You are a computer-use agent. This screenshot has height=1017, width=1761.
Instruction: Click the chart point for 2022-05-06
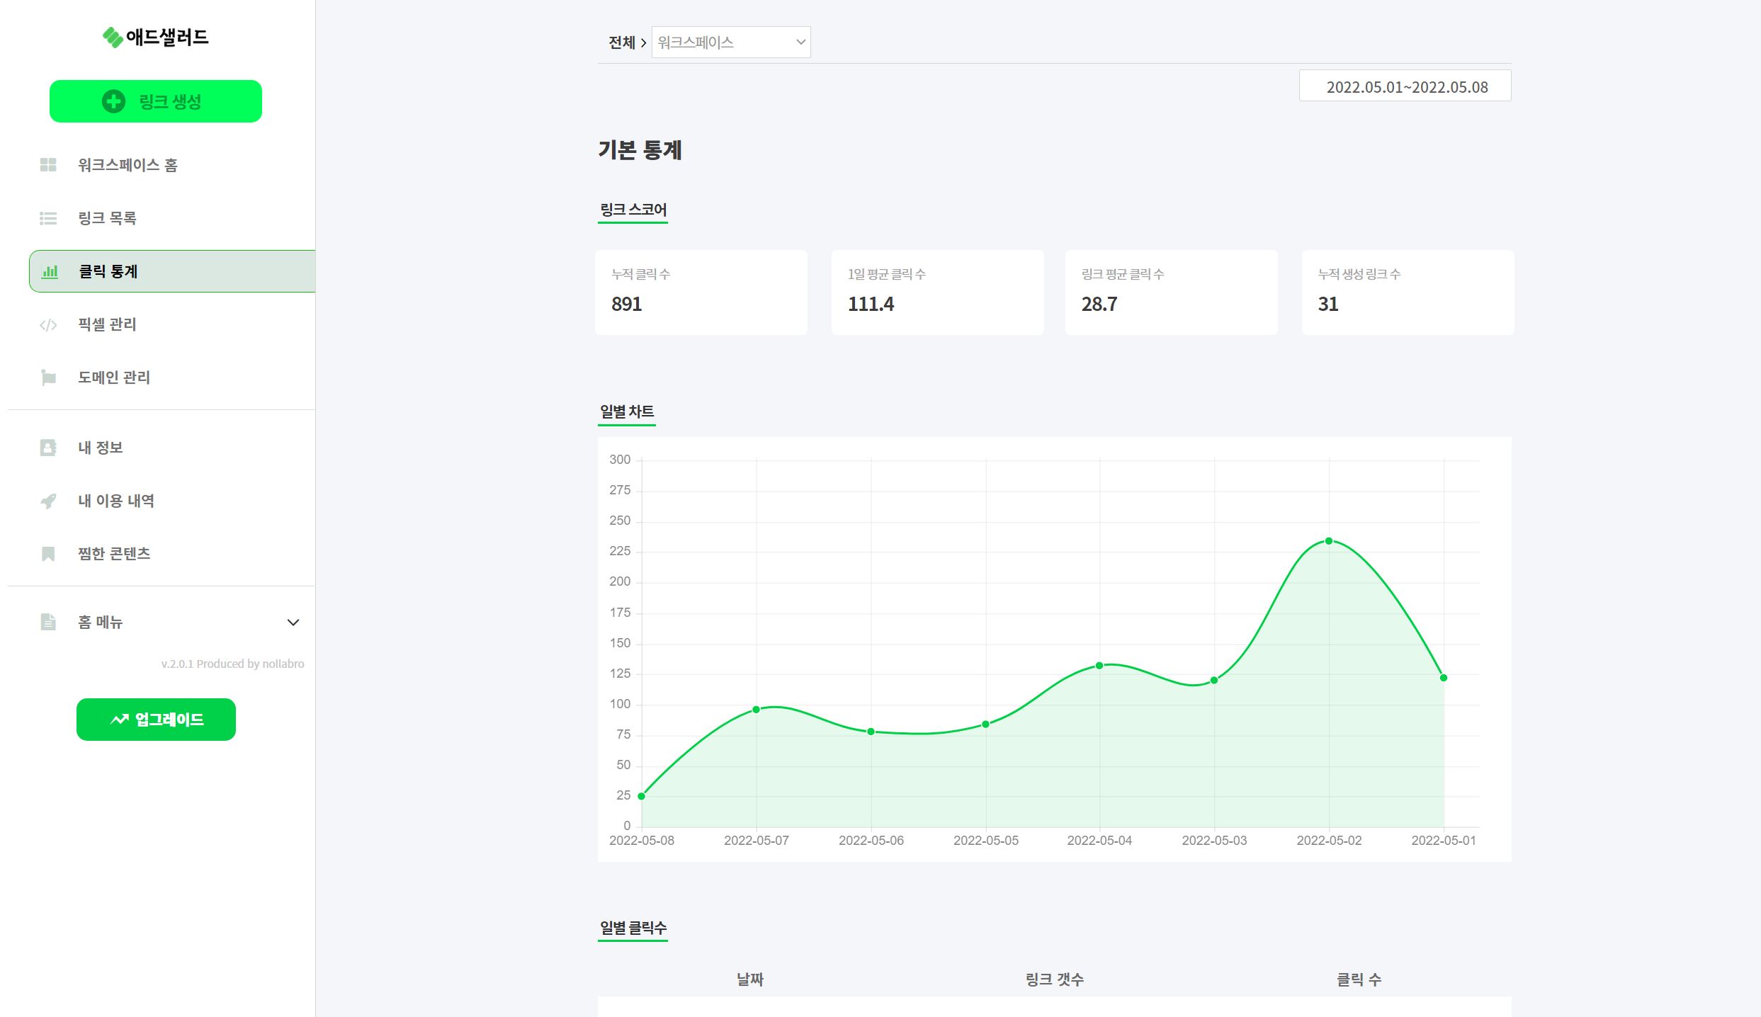click(x=871, y=732)
